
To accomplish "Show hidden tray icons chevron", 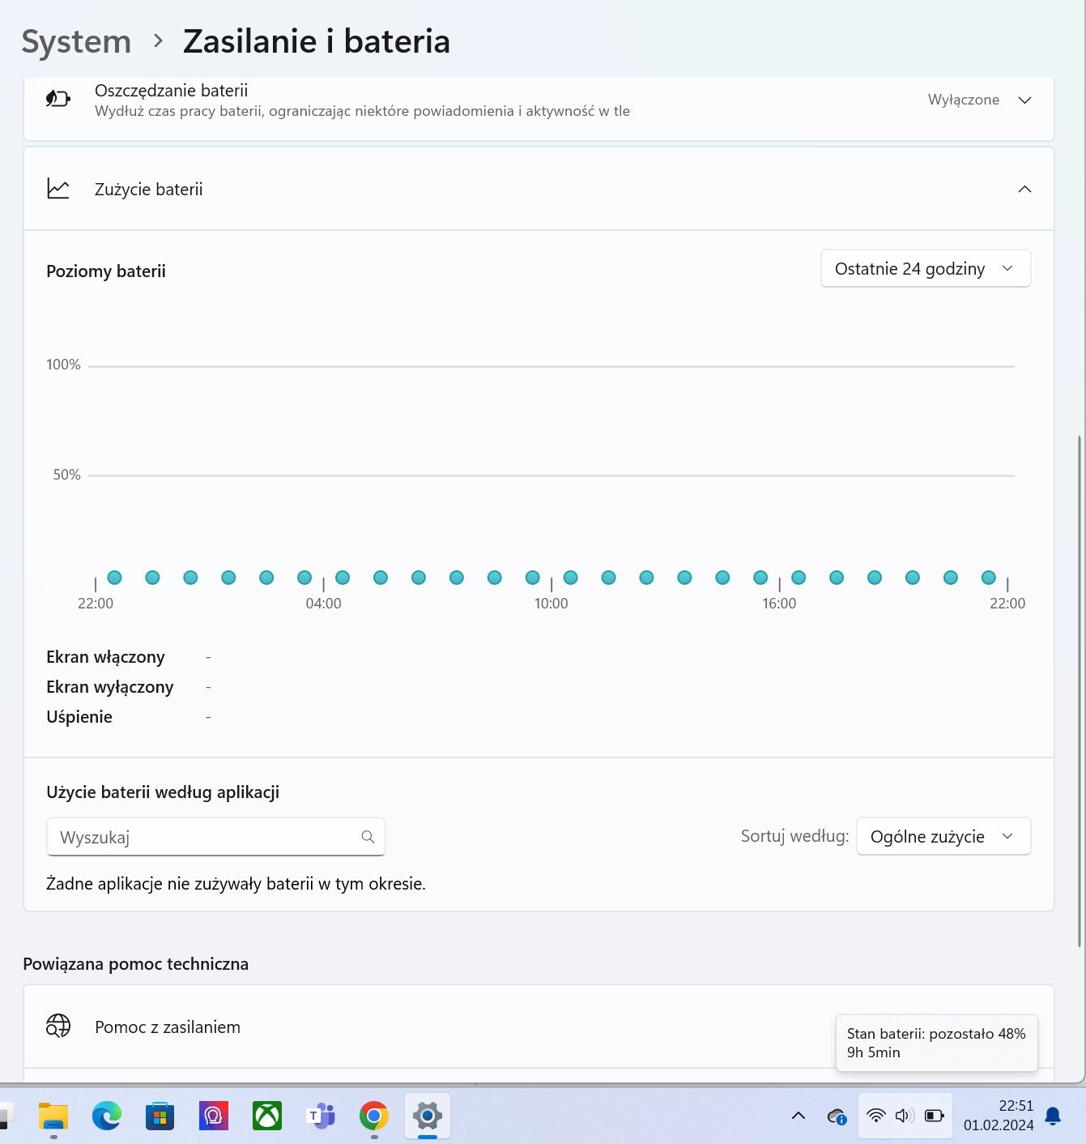I will pos(799,1116).
